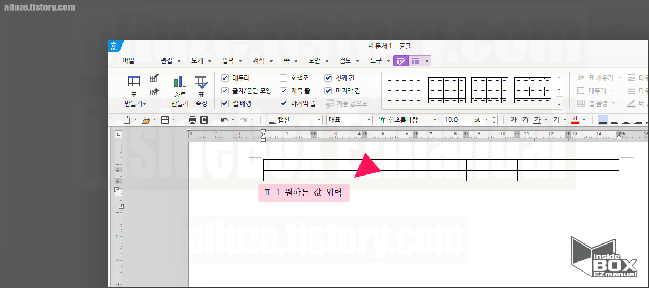This screenshot has height=288, width=649.
Task: Open the 편집 menu
Action: (x=167, y=61)
